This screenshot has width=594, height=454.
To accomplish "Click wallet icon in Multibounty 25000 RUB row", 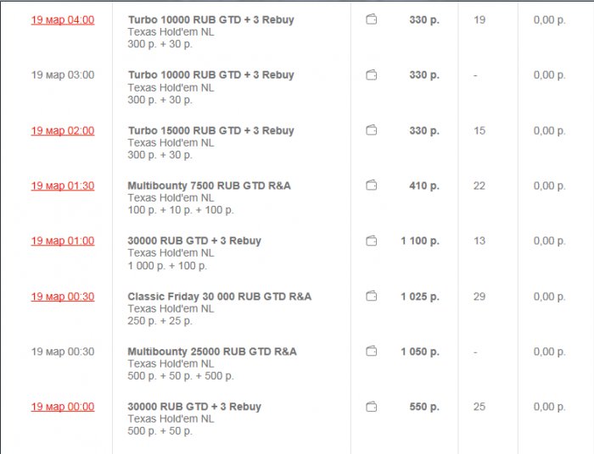I will [x=372, y=352].
